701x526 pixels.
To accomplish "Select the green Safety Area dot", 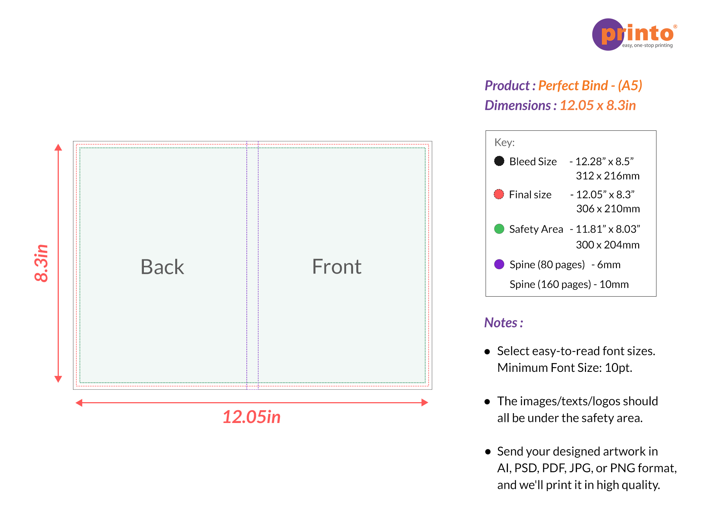I will [x=499, y=229].
